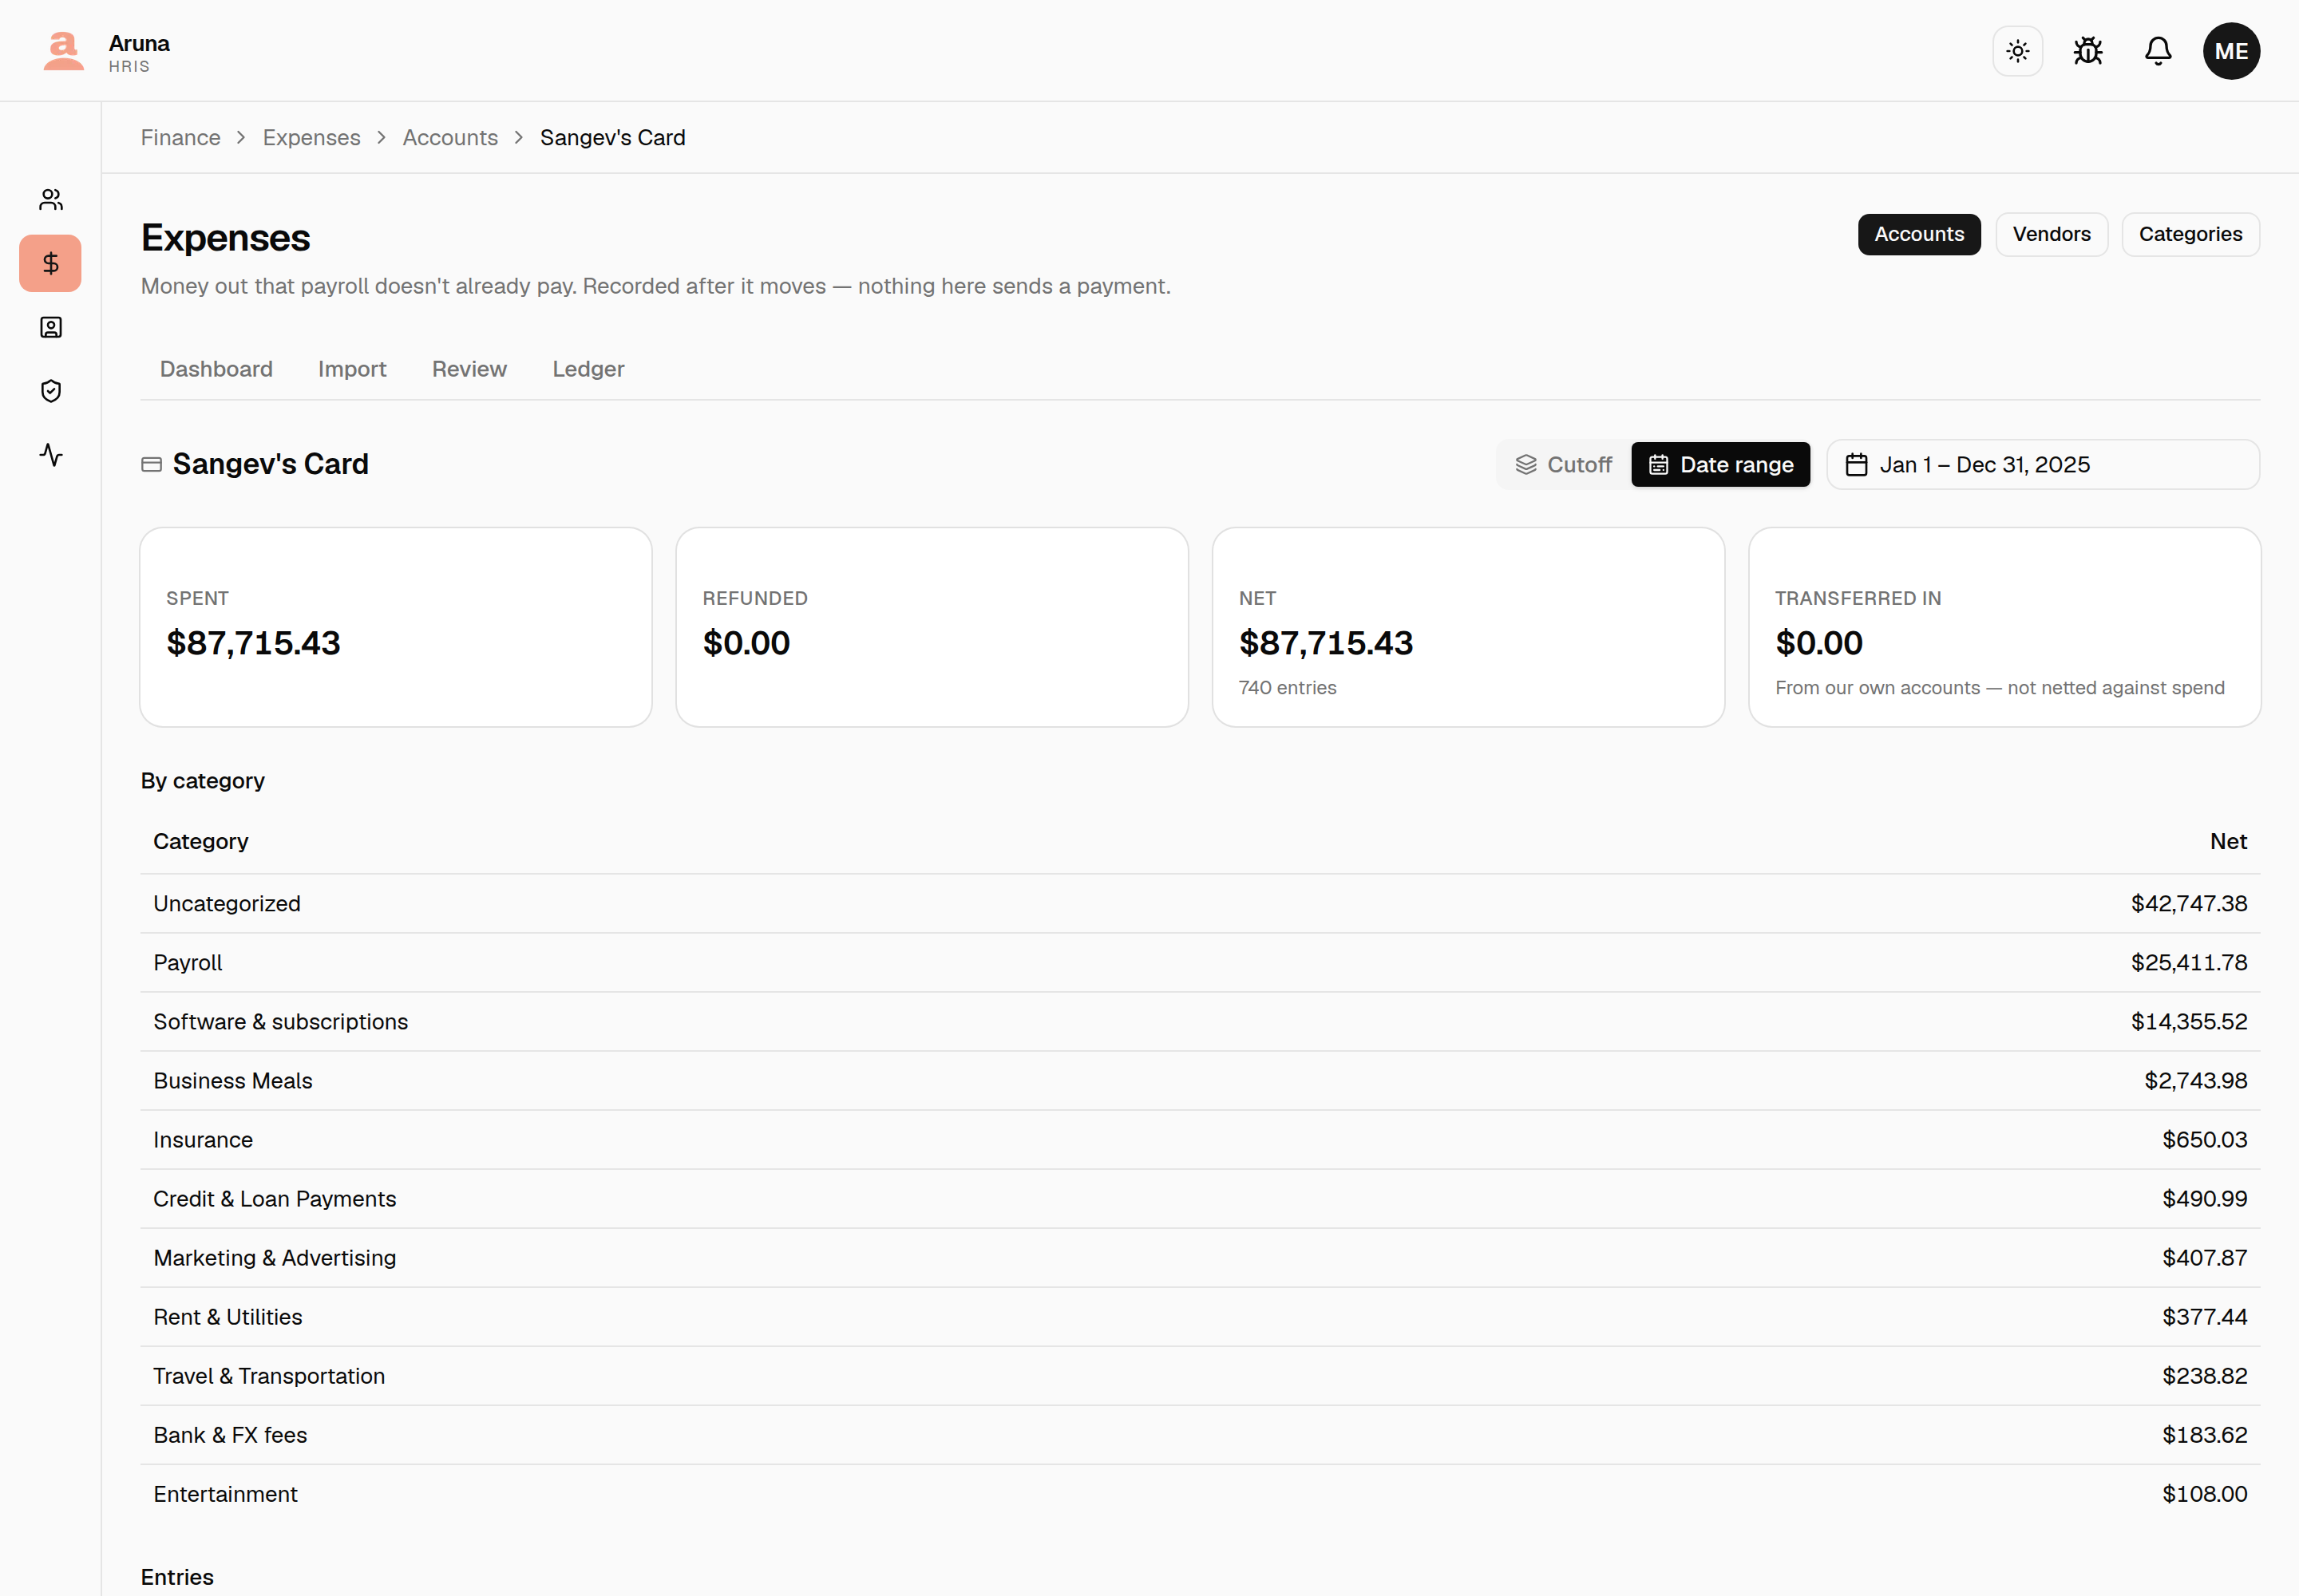Go to Expenses in the breadcrumb
The image size is (2299, 1596).
click(311, 138)
